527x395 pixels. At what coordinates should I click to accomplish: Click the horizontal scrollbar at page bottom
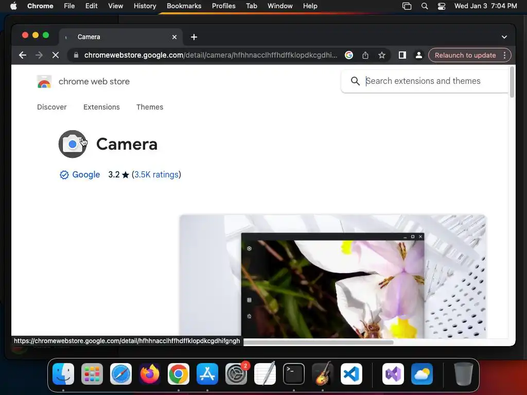318,342
